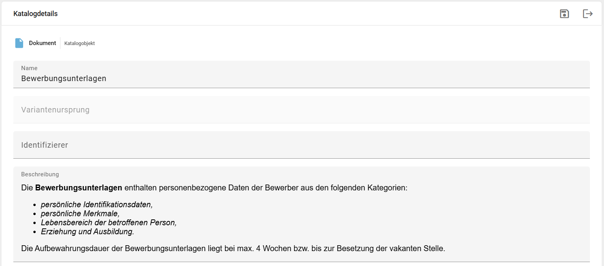The width and height of the screenshot is (604, 266).
Task: Click the Name field label text
Action: point(29,68)
